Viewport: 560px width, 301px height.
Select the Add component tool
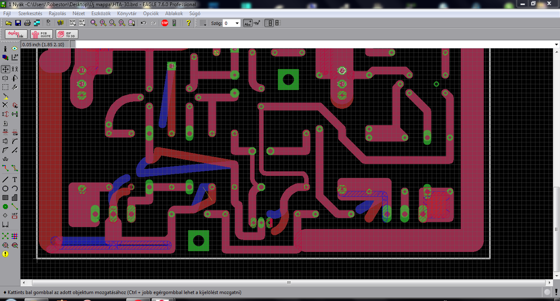coord(15,105)
